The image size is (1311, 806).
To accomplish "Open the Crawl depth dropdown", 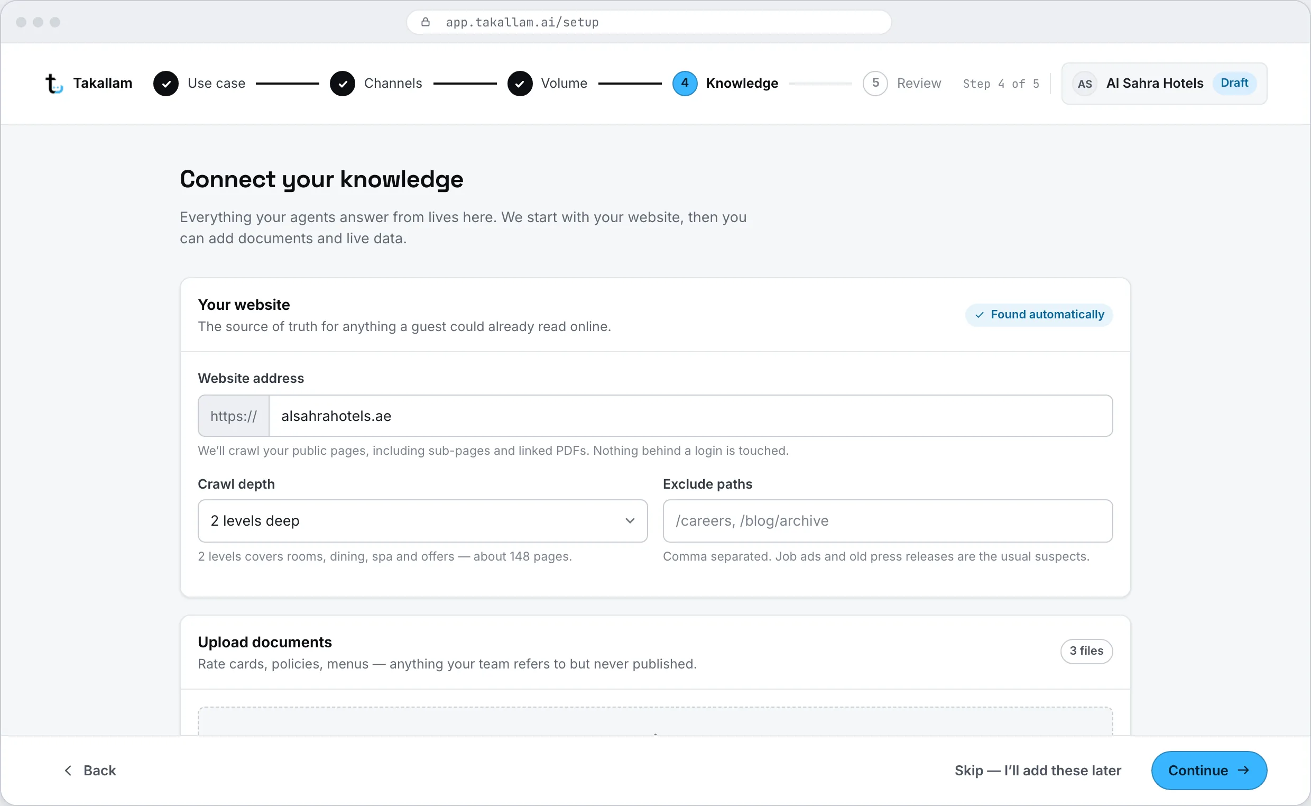I will 422,521.
